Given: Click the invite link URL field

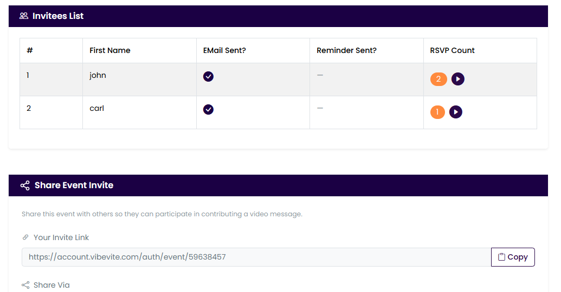Looking at the screenshot, I should pyautogui.click(x=256, y=257).
